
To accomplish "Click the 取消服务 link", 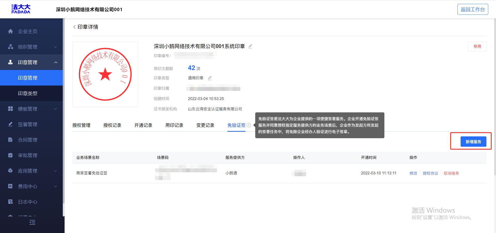I will tap(451, 173).
